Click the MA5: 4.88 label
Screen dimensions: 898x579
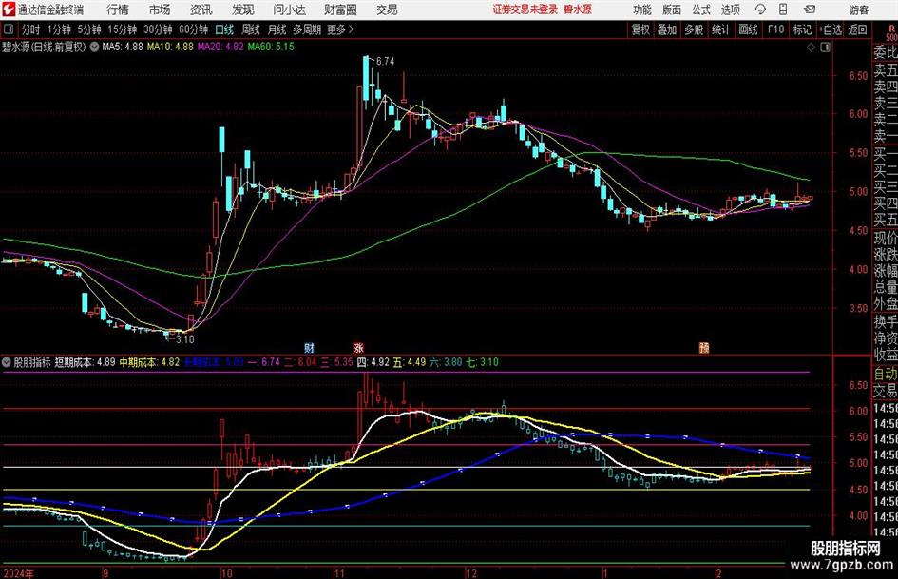pyautogui.click(x=123, y=47)
